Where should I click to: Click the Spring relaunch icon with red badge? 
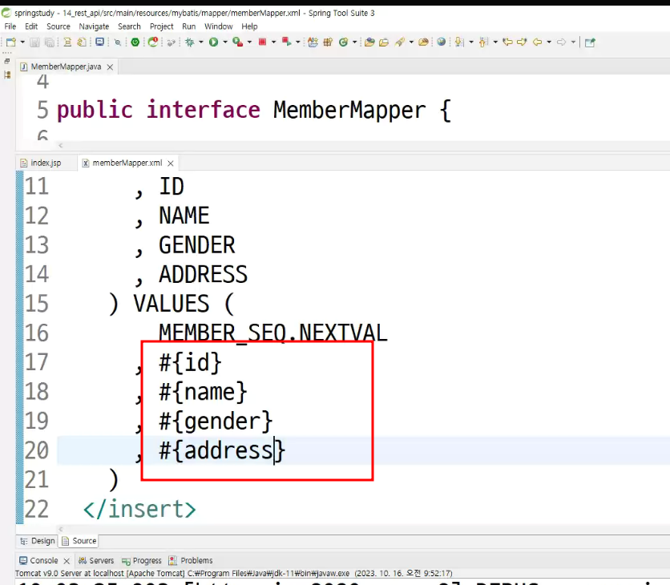tap(153, 42)
